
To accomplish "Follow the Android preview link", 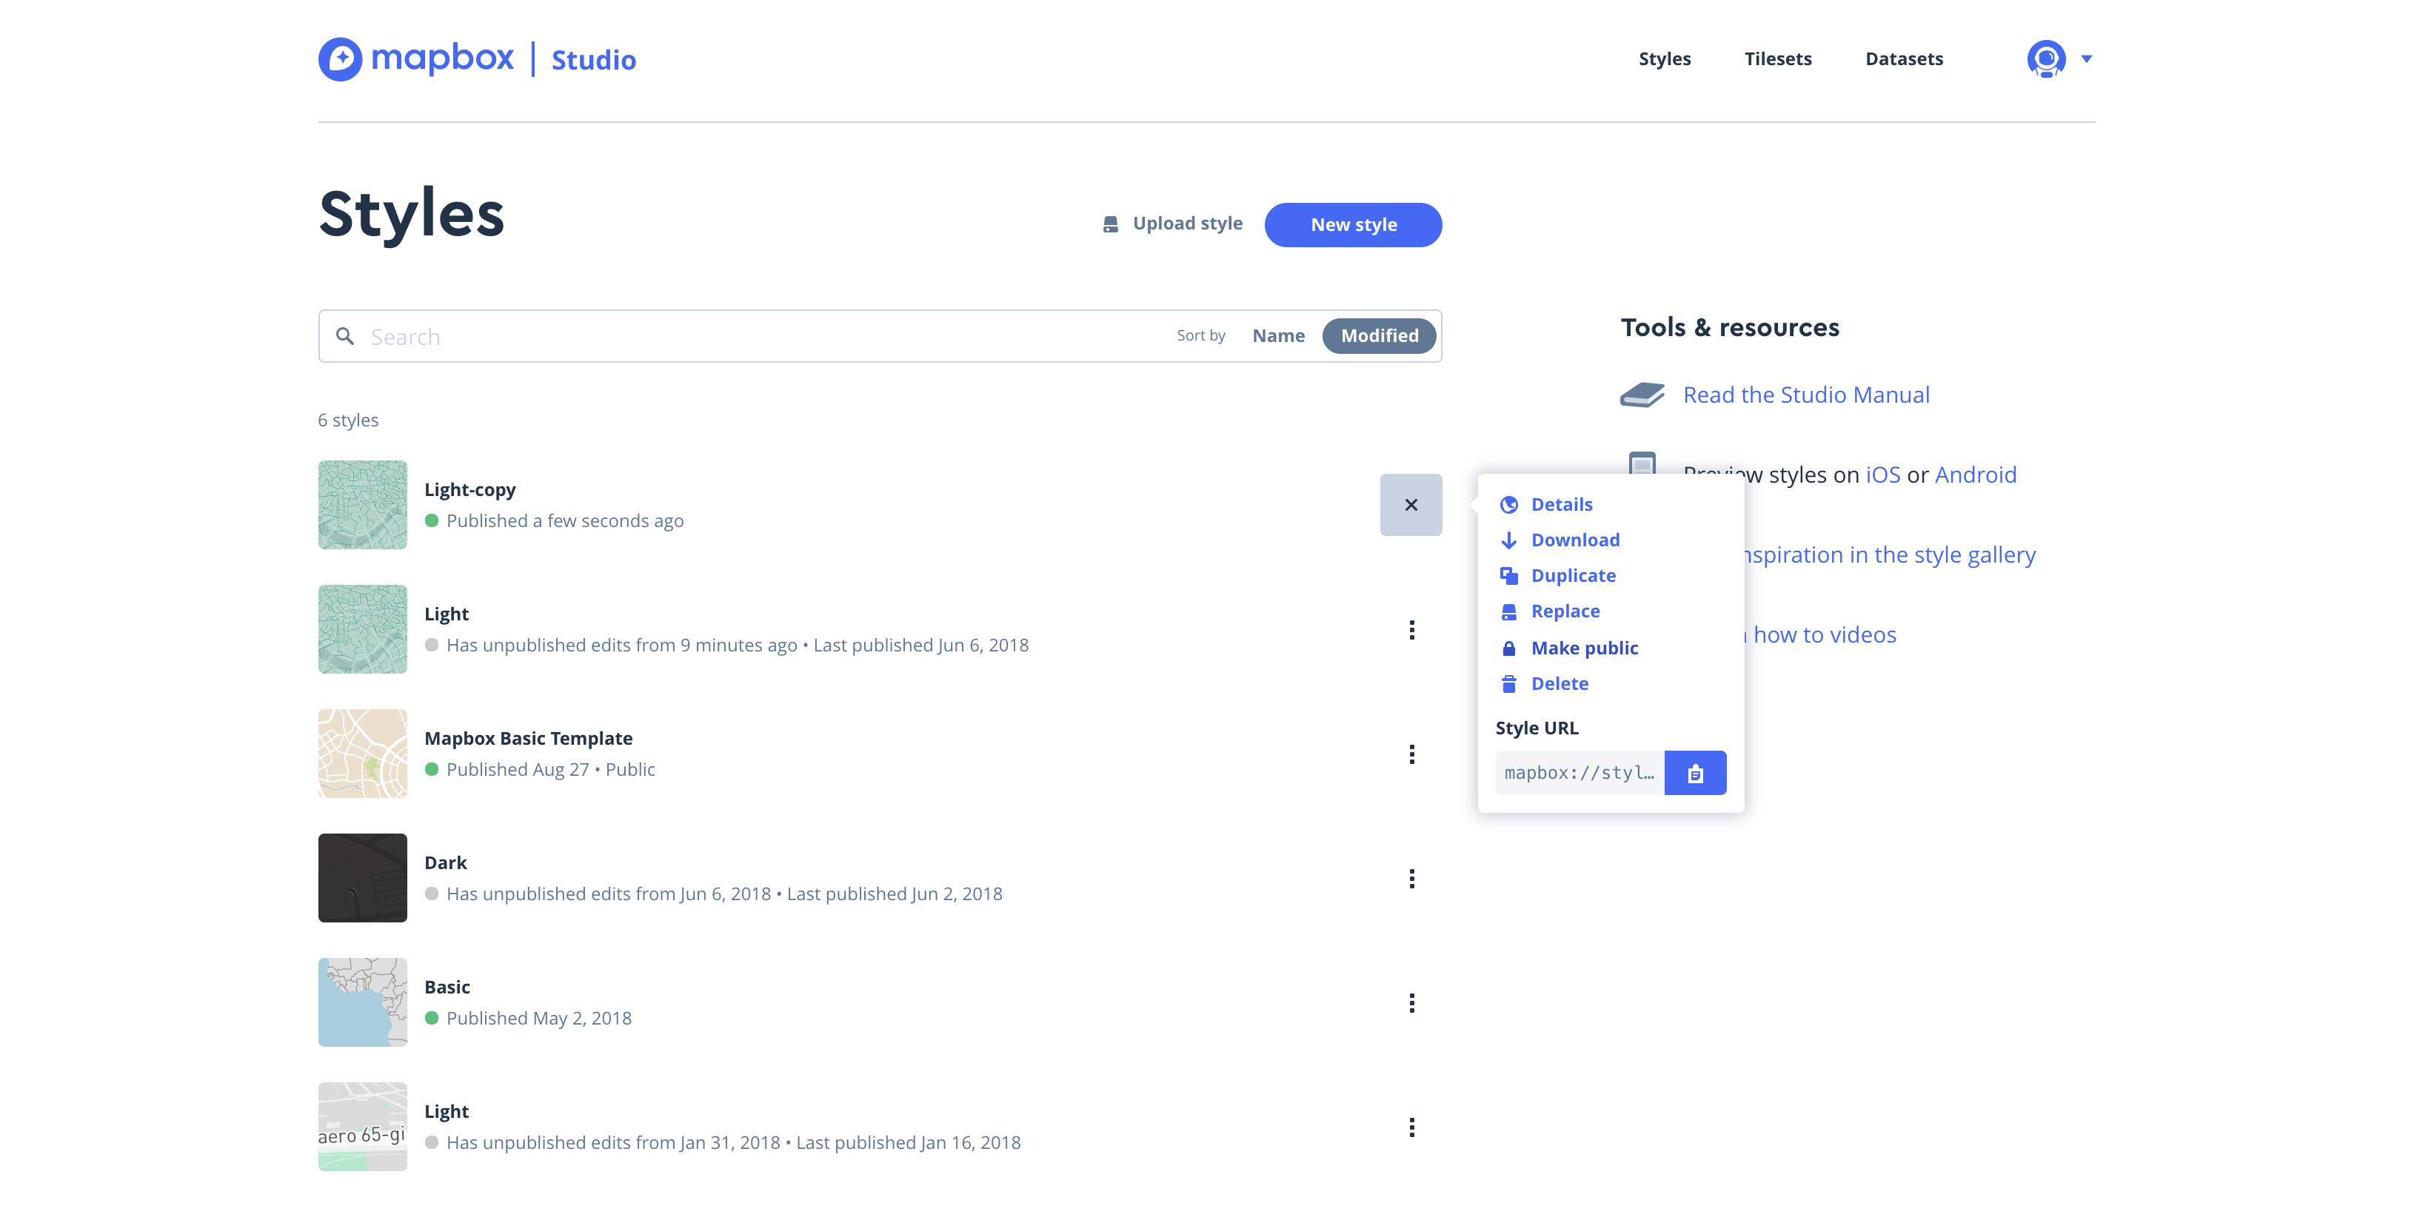I will pos(1976,475).
